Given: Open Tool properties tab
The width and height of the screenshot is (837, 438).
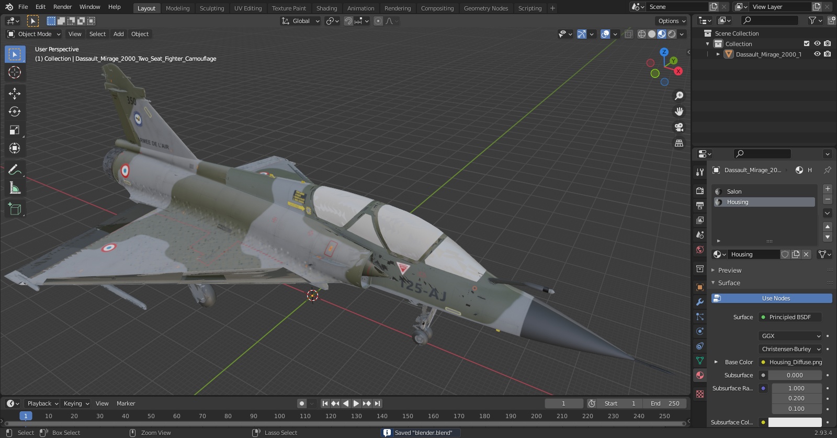Looking at the screenshot, I should (x=700, y=172).
